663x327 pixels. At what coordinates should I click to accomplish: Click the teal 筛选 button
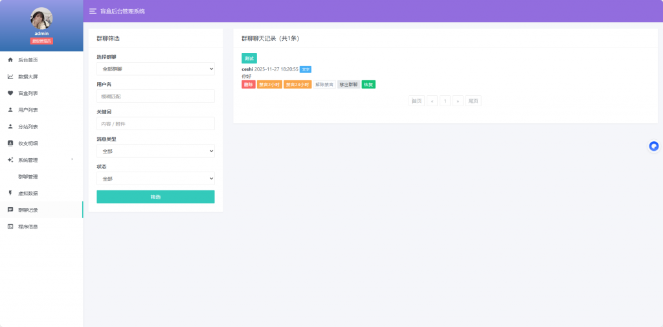(155, 197)
